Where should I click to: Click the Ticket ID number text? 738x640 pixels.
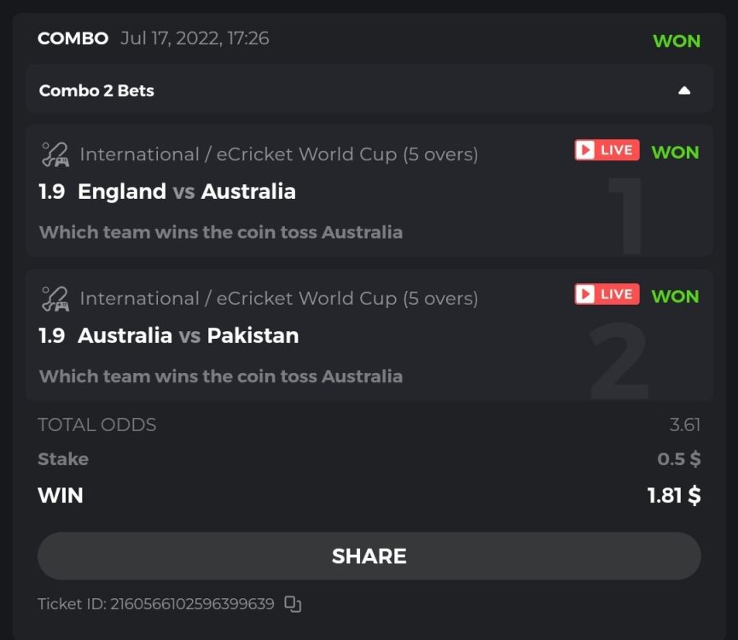click(x=192, y=604)
